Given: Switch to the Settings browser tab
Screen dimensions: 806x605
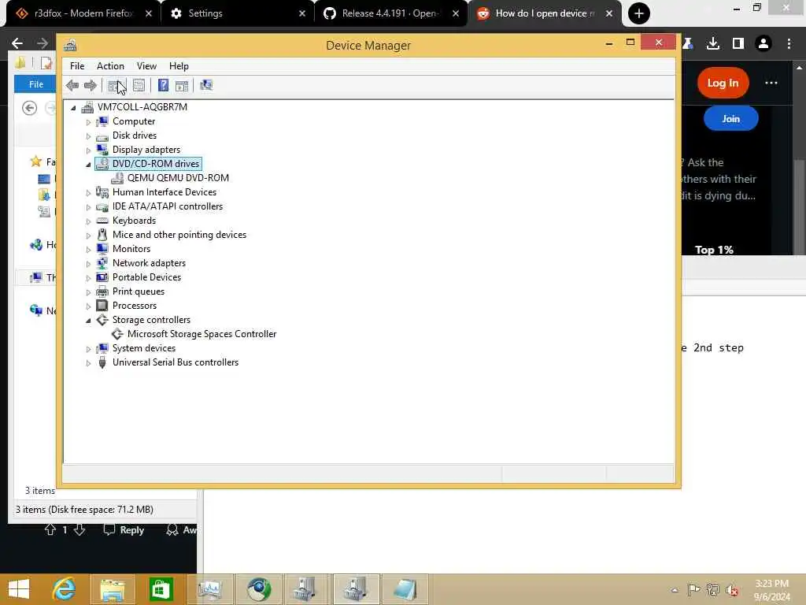Looking at the screenshot, I should point(205,13).
